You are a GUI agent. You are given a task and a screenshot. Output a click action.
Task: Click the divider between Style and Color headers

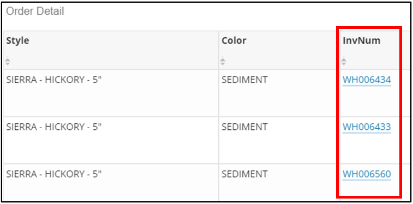(218, 50)
